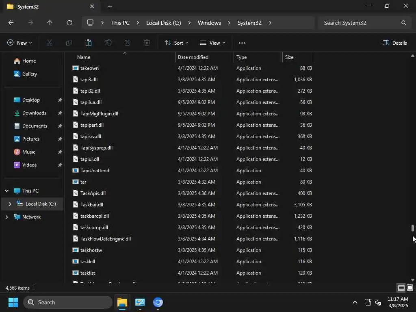Click Windows in the breadcrumb path
The width and height of the screenshot is (416, 312).
[209, 23]
